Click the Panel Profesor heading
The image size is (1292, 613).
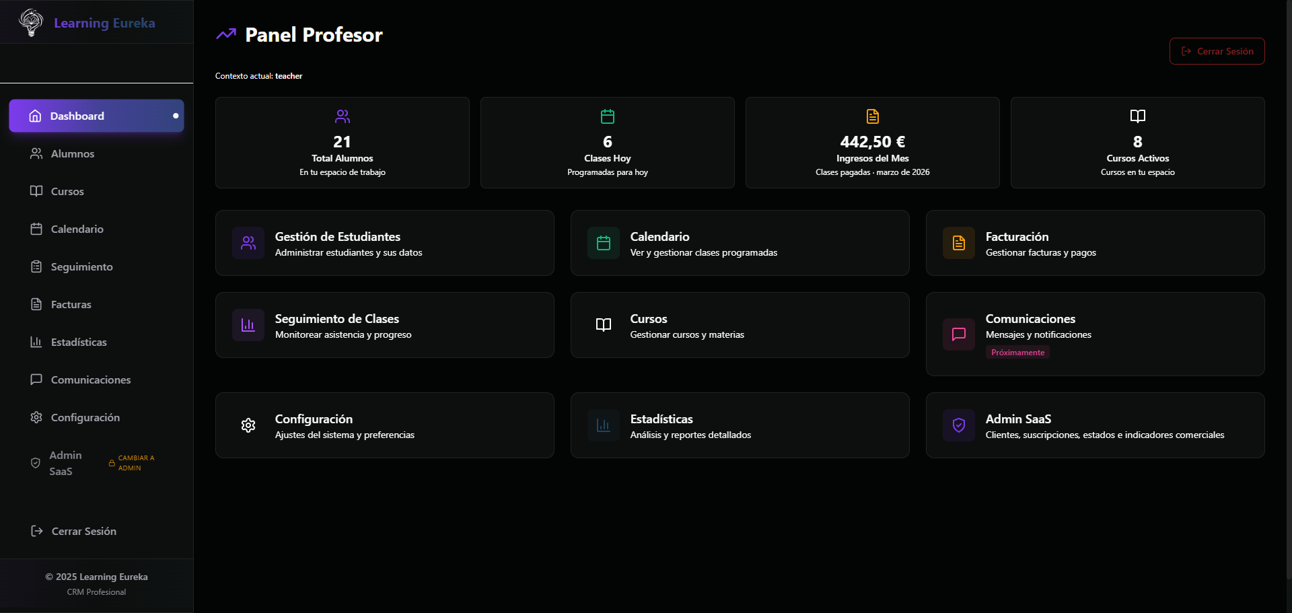pos(314,34)
